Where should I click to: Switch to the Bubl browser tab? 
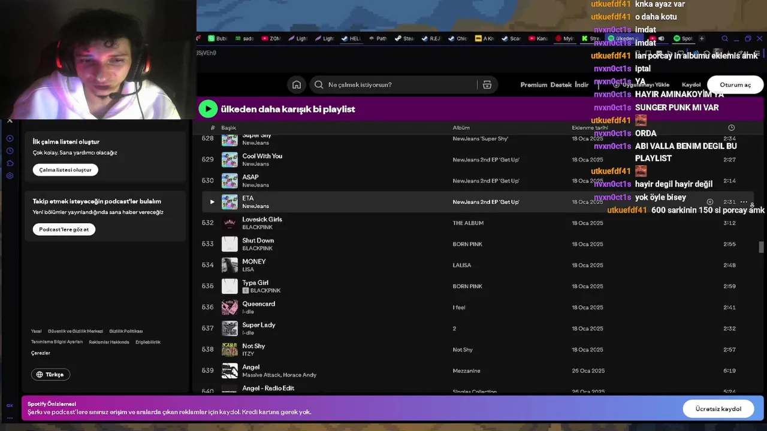[218, 38]
